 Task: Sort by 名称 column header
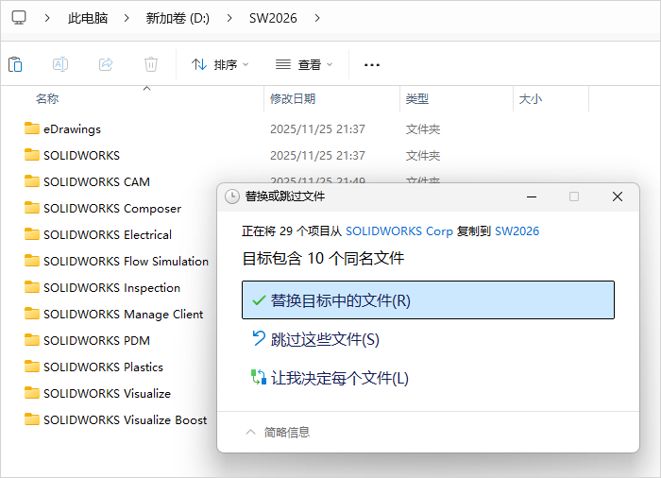[x=47, y=99]
